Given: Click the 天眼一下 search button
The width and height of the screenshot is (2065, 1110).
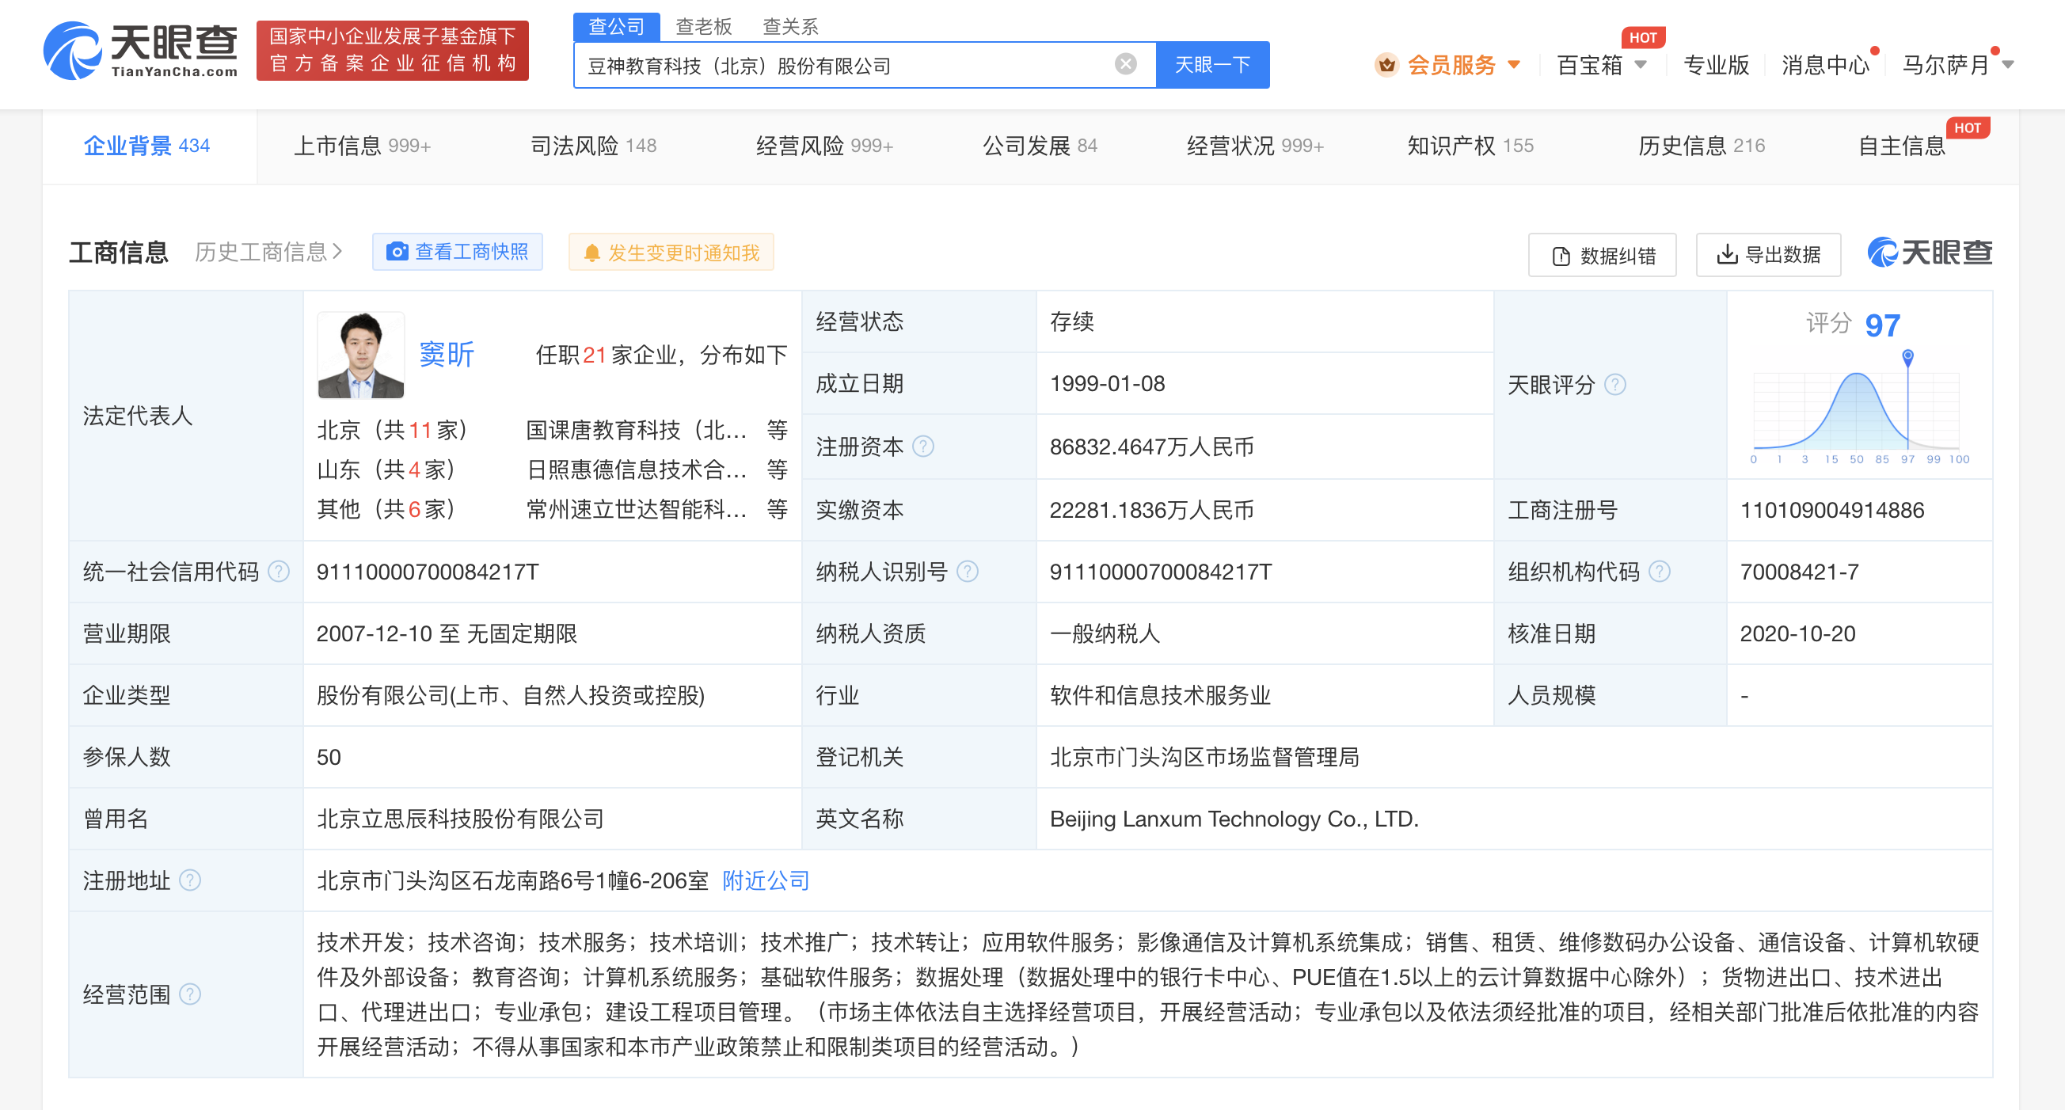Looking at the screenshot, I should pyautogui.click(x=1211, y=65).
